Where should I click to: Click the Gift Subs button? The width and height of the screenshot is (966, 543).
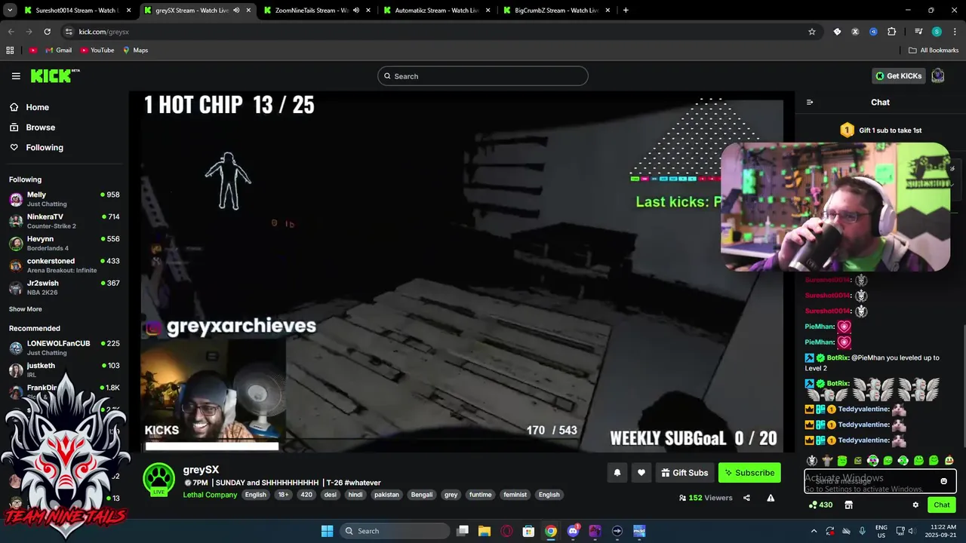[685, 473]
